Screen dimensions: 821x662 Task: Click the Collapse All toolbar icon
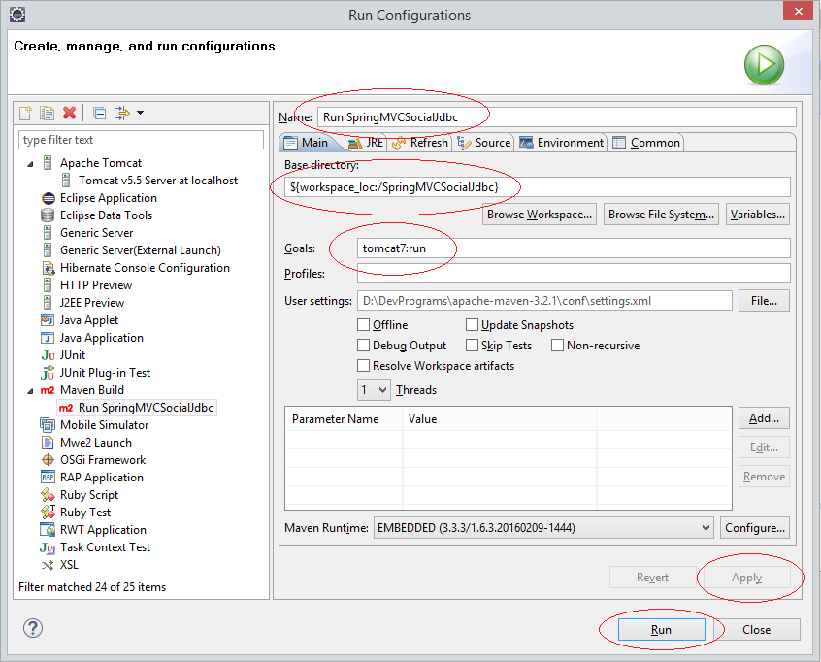(100, 114)
